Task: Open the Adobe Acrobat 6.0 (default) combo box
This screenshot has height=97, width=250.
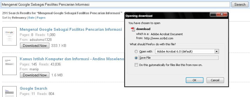Action: (187, 51)
